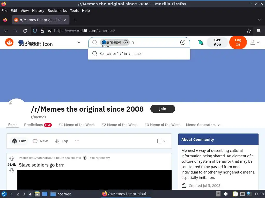The height and width of the screenshot is (198, 265).
Task: Open the Internet folder in taskbar
Action: 61,194
